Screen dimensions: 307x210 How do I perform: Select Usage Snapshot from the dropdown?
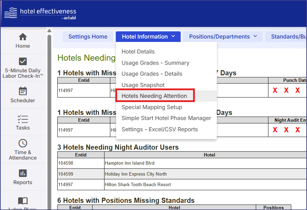point(143,85)
